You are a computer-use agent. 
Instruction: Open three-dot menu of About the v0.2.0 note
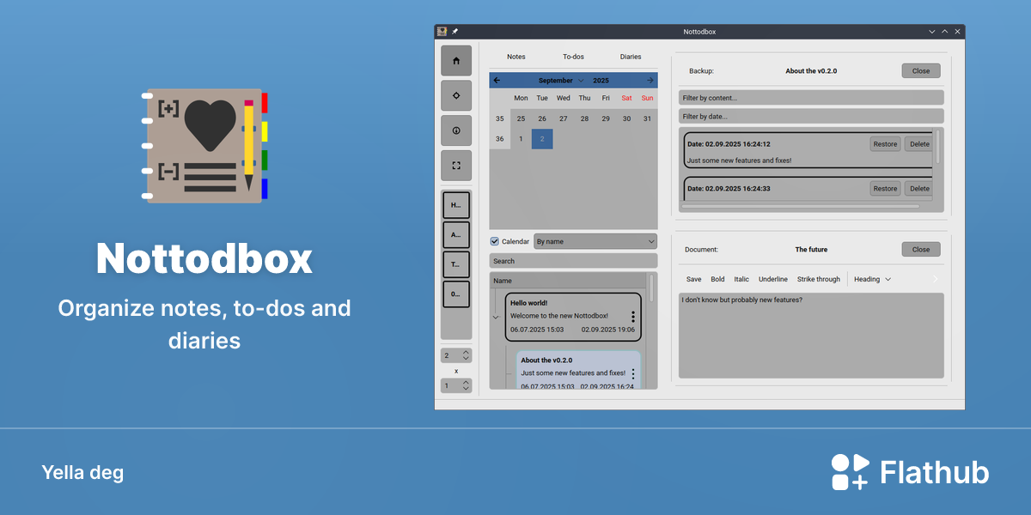633,373
